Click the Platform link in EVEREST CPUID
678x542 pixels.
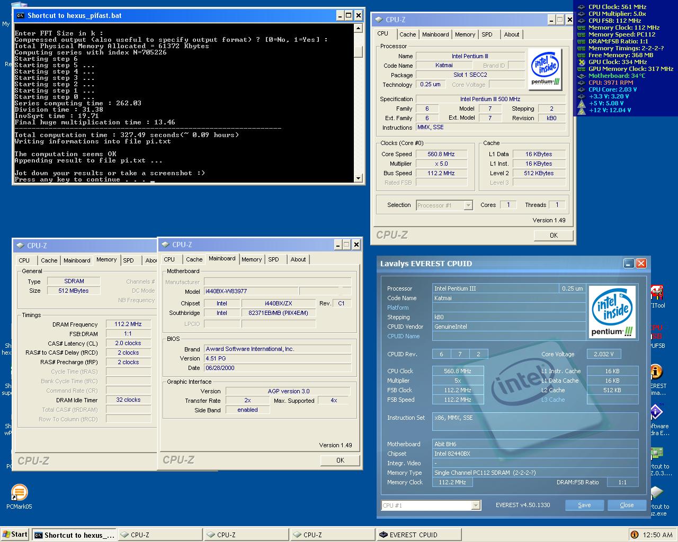point(398,308)
